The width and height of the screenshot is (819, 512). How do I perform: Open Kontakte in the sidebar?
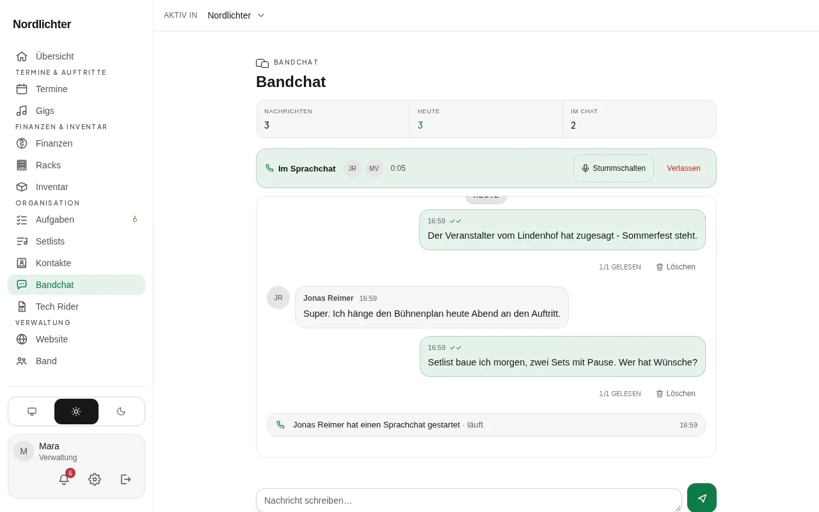coord(77,263)
